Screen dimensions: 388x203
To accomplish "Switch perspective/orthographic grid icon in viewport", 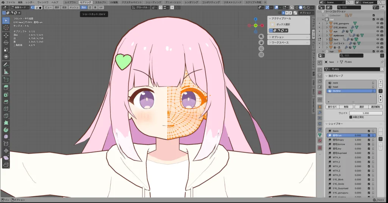I will pyautogui.click(x=261, y=54).
